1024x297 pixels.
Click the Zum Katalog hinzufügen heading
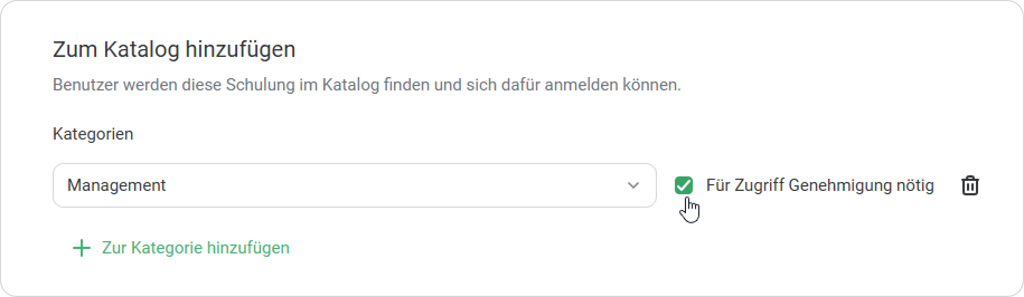(x=174, y=49)
